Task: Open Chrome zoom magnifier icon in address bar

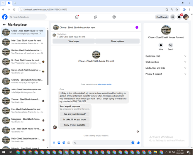Action: coord(172,10)
